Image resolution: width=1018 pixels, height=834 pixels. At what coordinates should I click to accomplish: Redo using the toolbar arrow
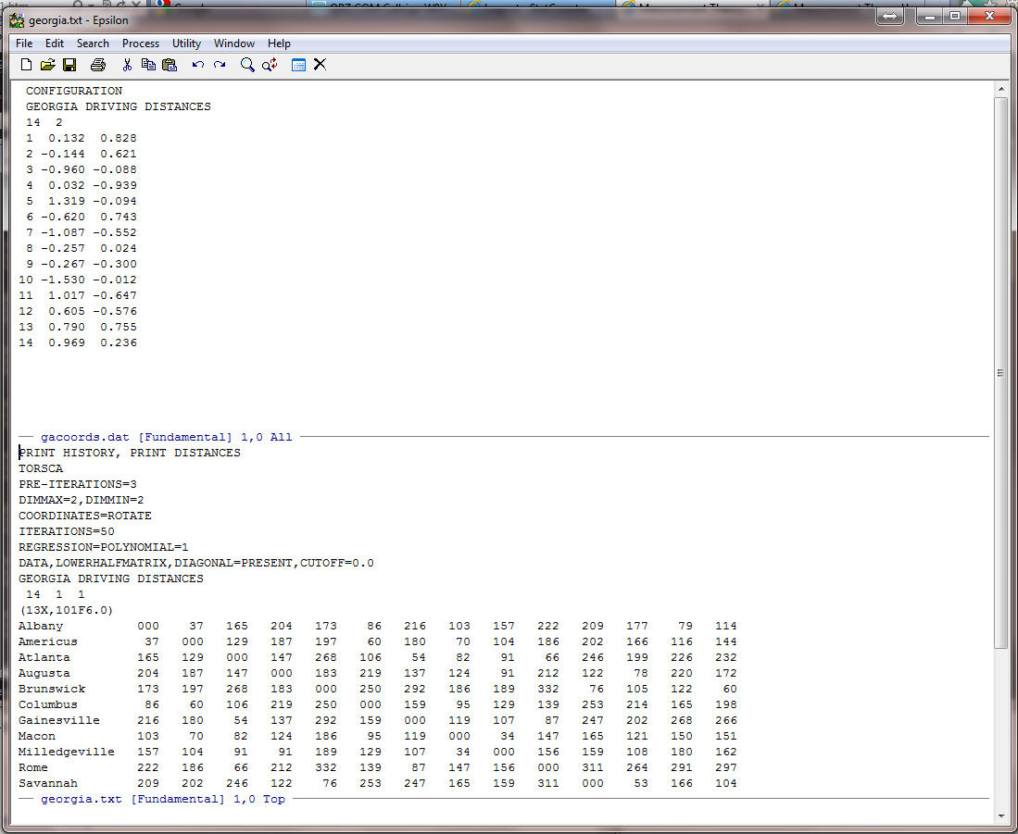220,65
